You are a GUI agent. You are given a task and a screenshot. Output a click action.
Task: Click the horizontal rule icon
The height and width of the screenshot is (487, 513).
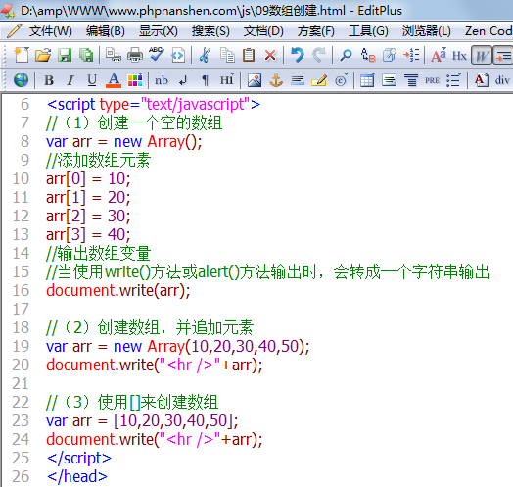coord(298,80)
